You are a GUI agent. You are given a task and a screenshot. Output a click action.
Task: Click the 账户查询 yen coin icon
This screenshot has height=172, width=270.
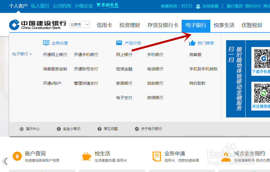pos(17,156)
